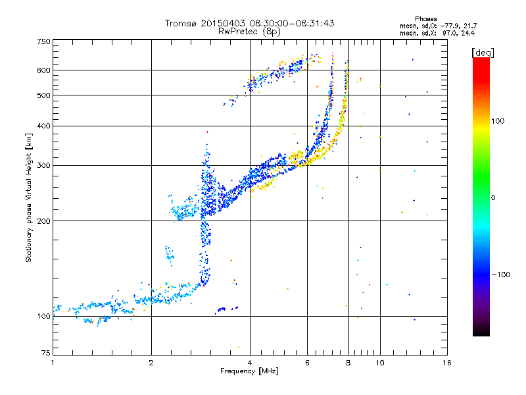Click the 'mean, sd,O: -77.9, 21.7' line

pyautogui.click(x=438, y=26)
